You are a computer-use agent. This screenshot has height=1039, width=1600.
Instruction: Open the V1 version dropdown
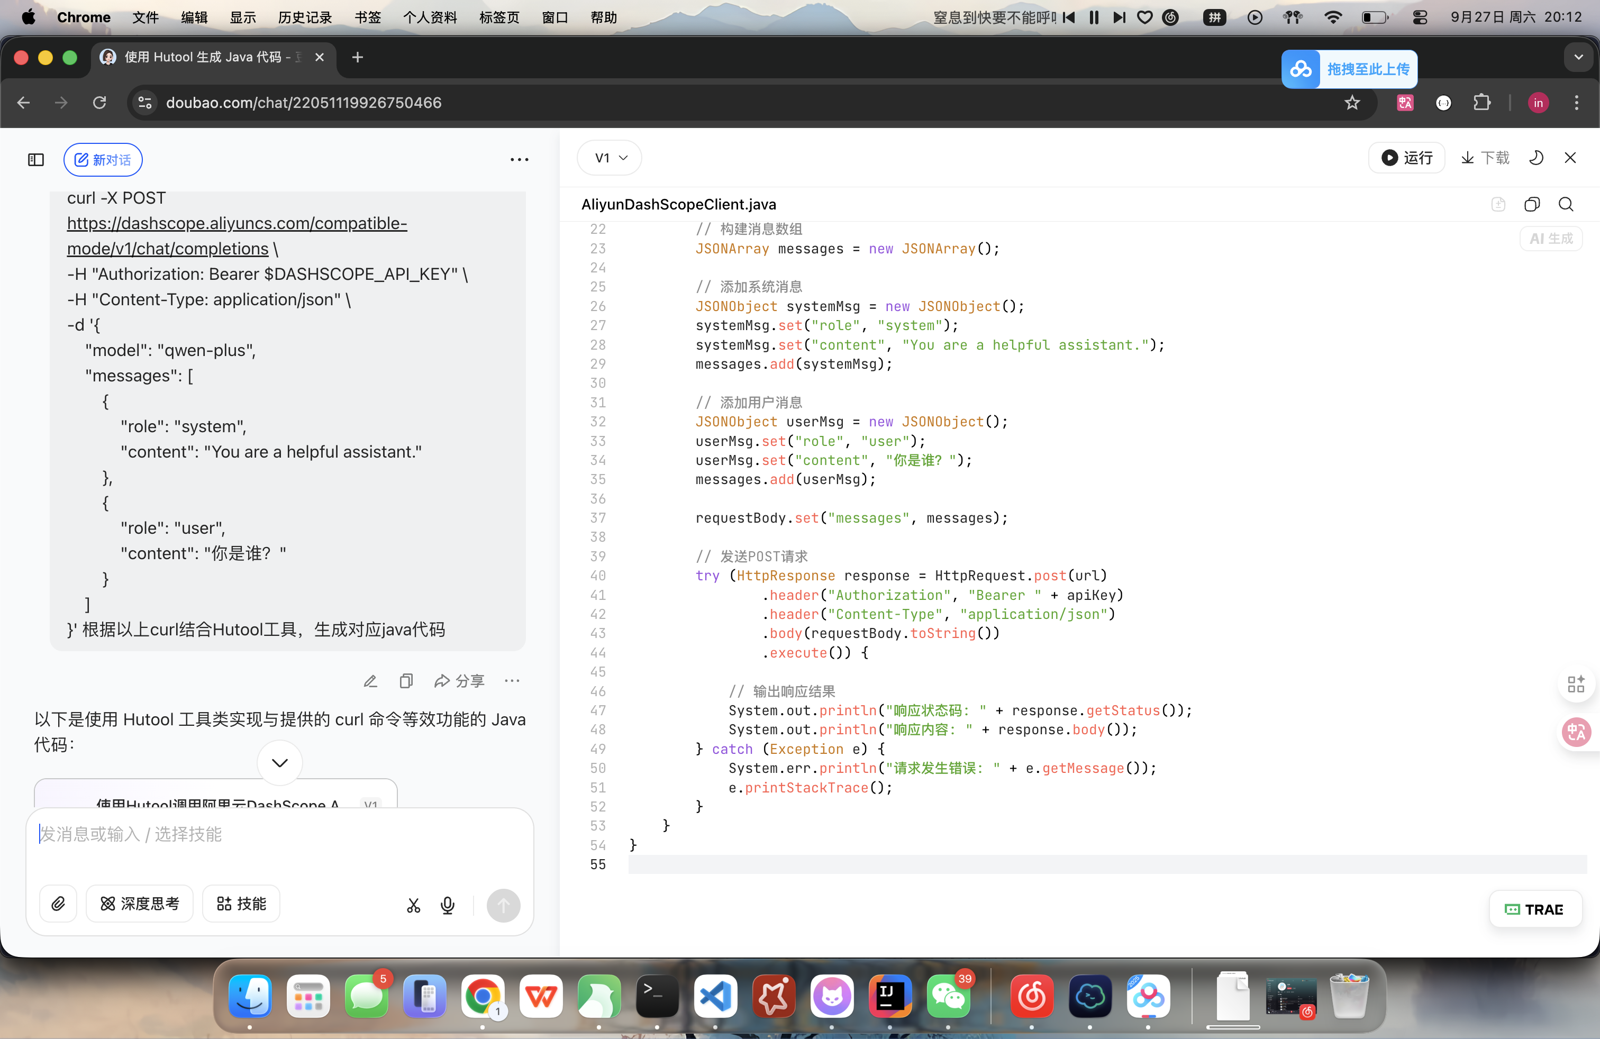tap(610, 158)
